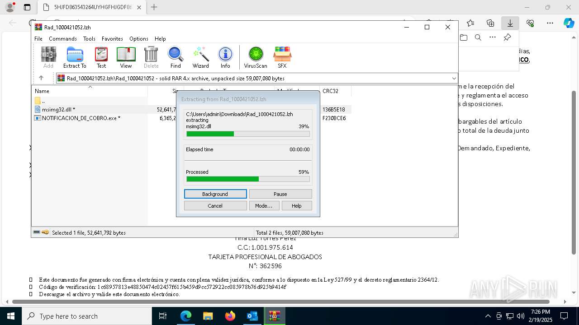Open Firefox from taskbar
This screenshot has height=325, width=579.
[230, 316]
